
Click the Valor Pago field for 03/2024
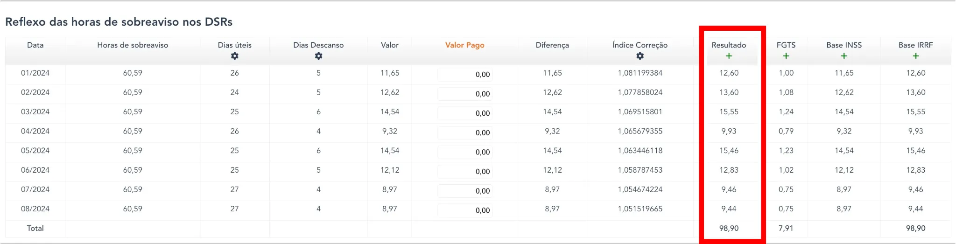(465, 113)
